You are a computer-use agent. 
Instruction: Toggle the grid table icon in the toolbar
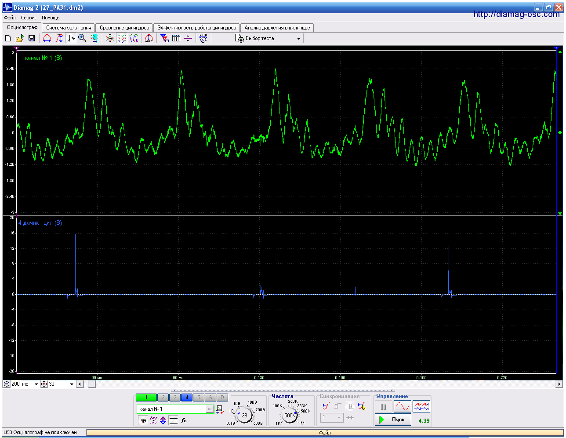pos(176,38)
